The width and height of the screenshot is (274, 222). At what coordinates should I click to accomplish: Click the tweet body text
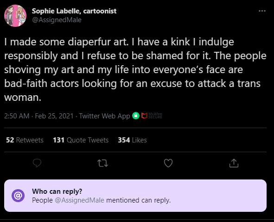(x=135, y=69)
